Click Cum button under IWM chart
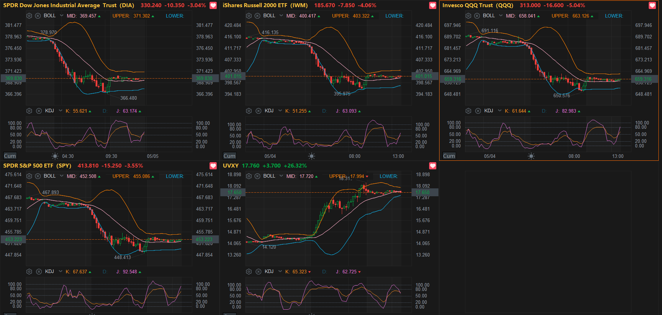This screenshot has width=662, height=315. pos(229,156)
